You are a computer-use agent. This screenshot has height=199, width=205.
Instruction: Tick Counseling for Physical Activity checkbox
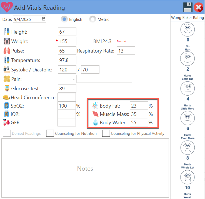[106, 133]
